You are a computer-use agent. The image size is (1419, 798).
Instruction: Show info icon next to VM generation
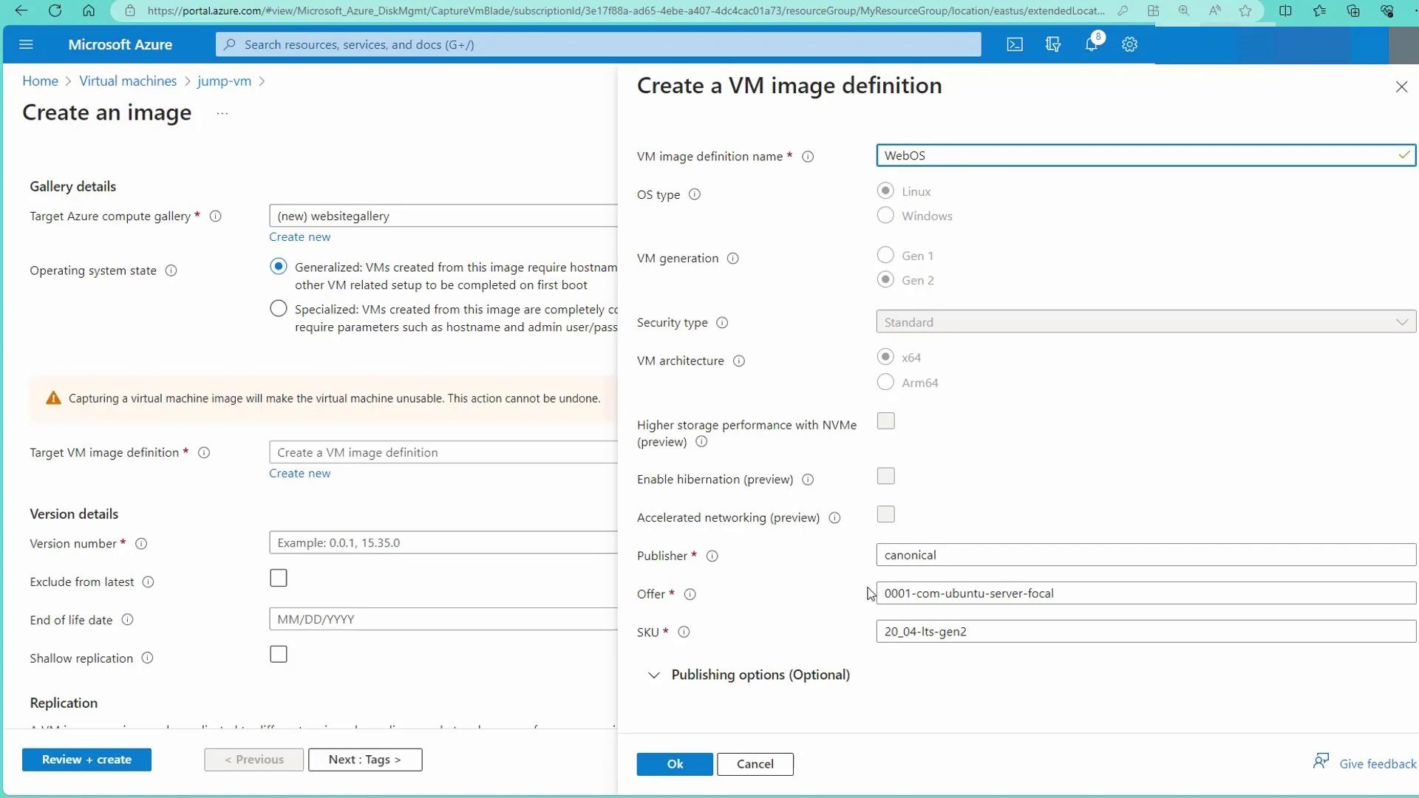click(x=732, y=259)
